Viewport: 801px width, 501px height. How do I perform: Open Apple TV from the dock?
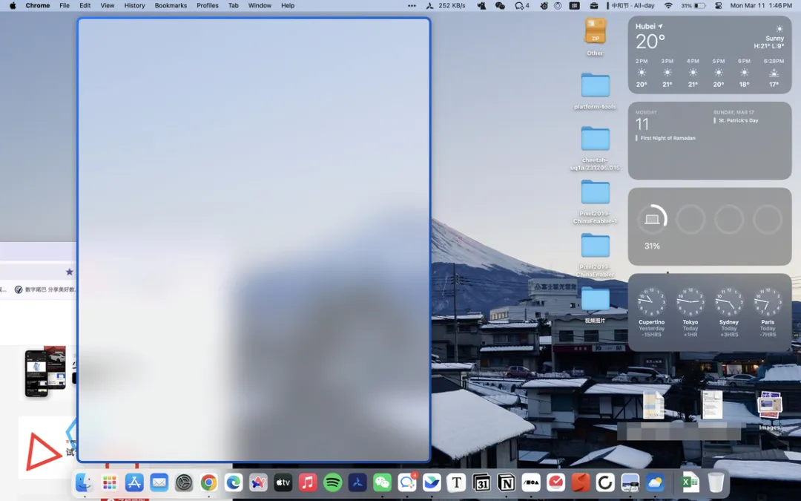[x=283, y=482]
